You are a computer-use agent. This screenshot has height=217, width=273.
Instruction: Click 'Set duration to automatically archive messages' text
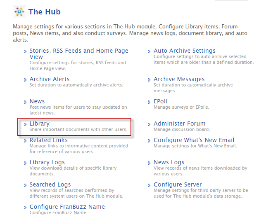(193, 88)
